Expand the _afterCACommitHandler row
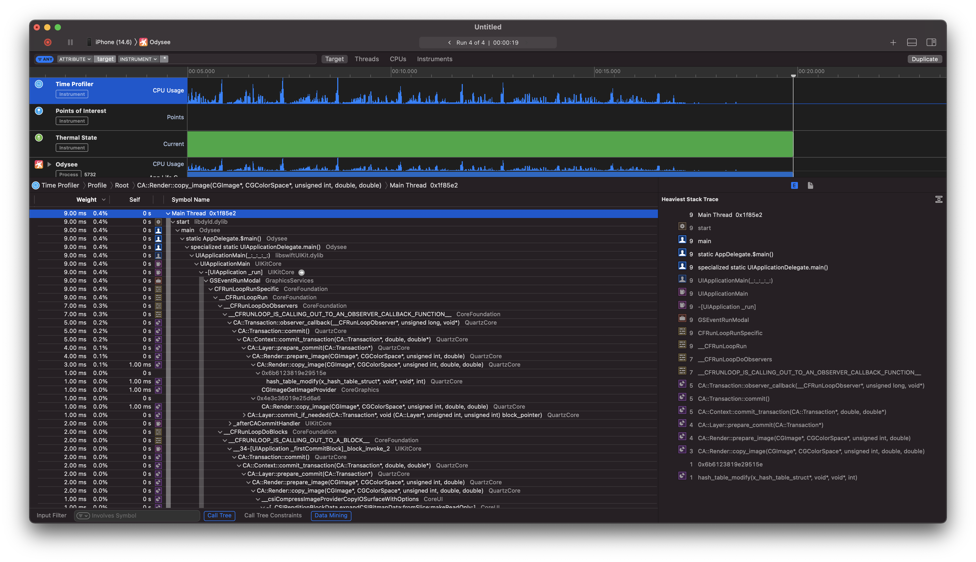Screen dimensions: 976x562 click(x=230, y=424)
